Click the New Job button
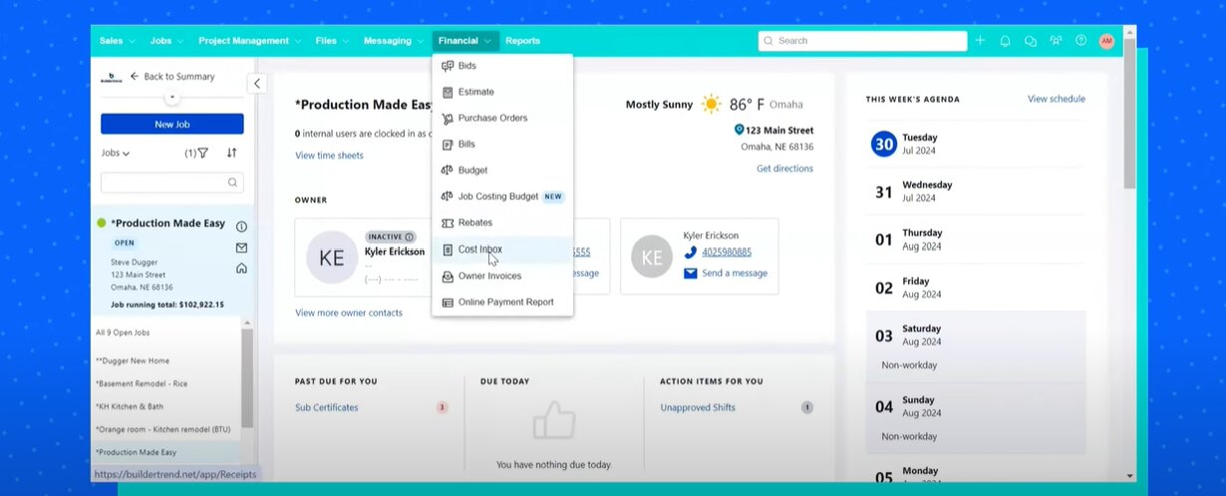This screenshot has height=496, width=1226. tap(171, 124)
